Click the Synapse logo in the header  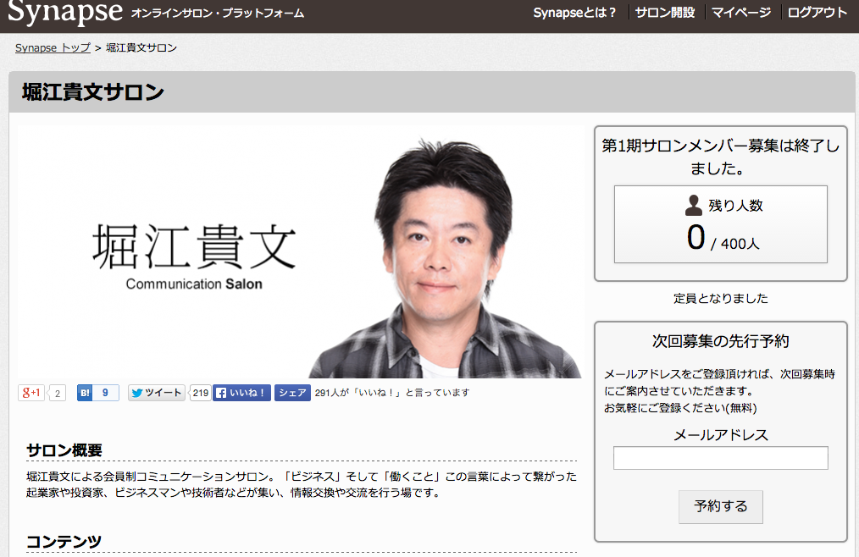tap(65, 12)
